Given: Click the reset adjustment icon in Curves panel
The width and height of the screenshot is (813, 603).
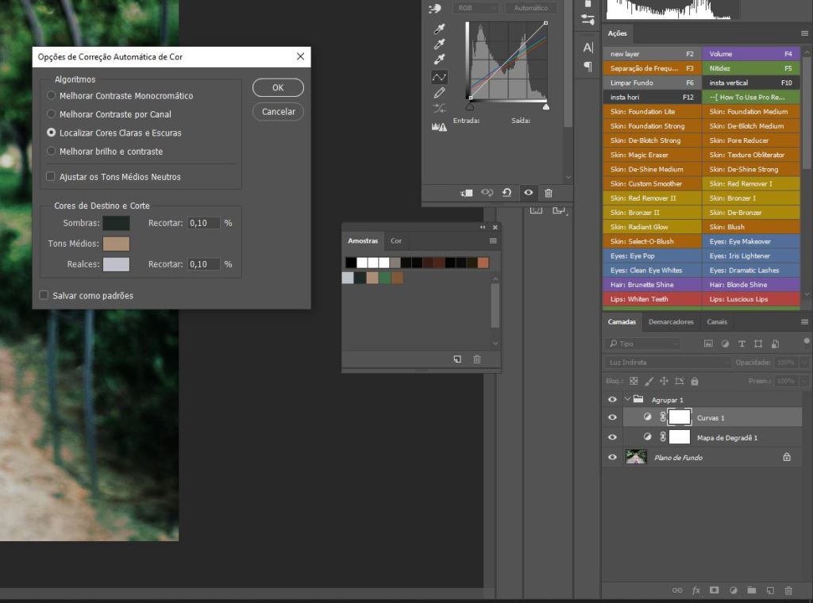Looking at the screenshot, I should 507,193.
